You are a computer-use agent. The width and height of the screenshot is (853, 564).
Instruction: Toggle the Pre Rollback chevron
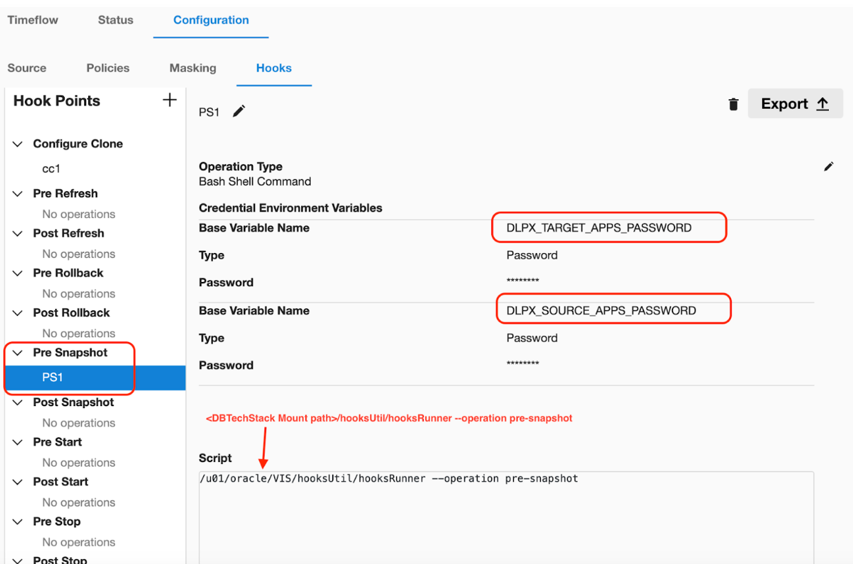(x=18, y=273)
